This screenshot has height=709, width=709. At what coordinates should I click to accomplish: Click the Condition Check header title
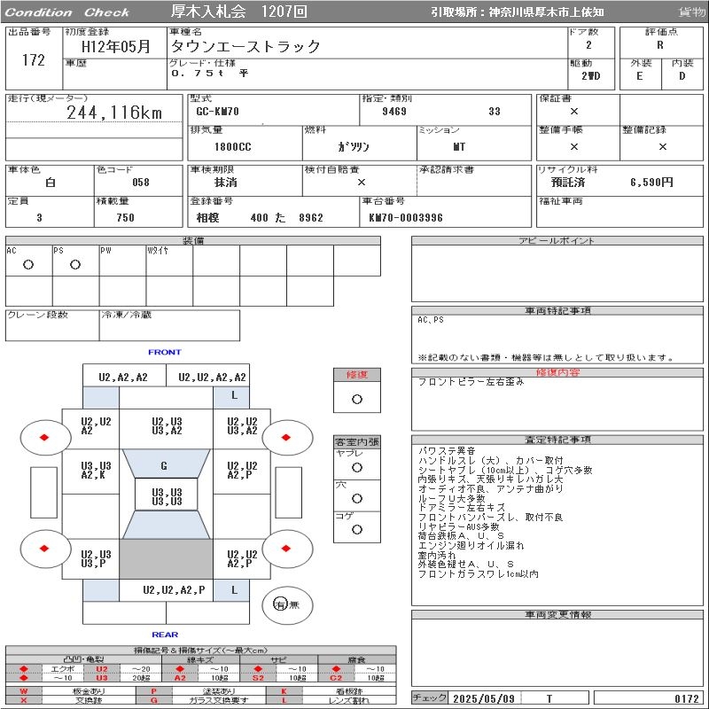point(67,12)
